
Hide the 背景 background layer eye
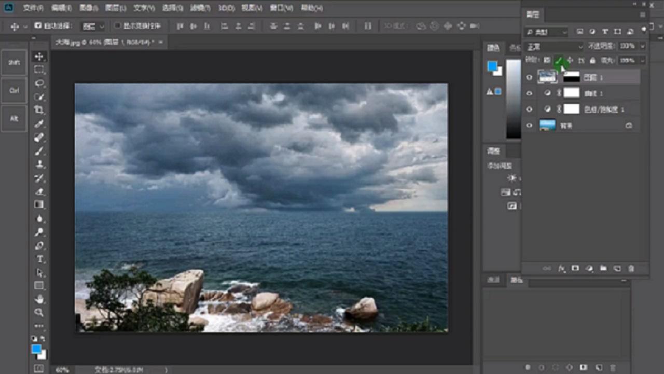tap(529, 126)
